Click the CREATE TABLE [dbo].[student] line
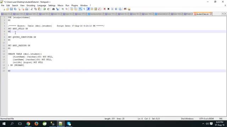This screenshot has width=227, height=127. click(x=25, y=54)
